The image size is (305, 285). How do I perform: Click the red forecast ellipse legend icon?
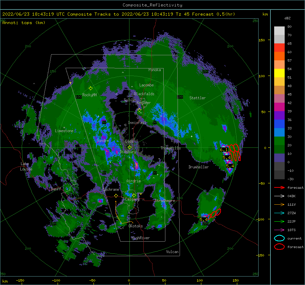(279, 247)
